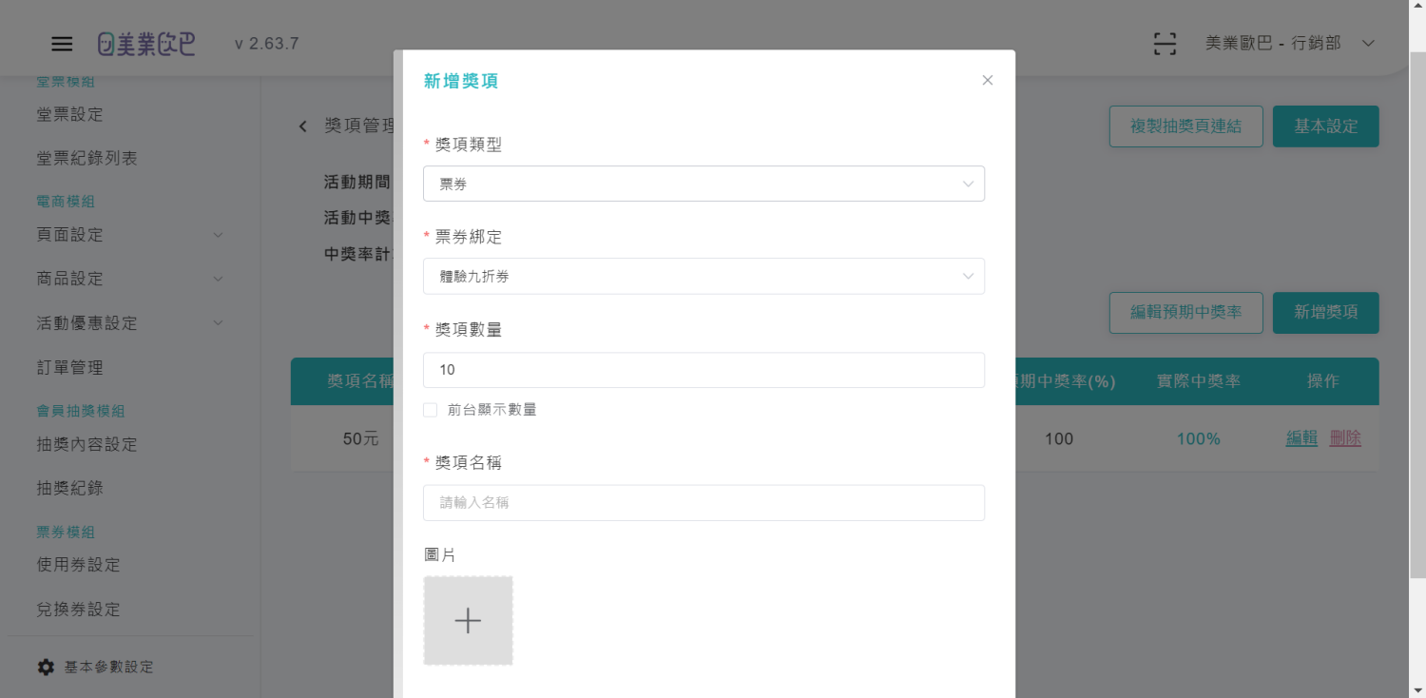Expand the 活動優惠設定 sidebar menu
The width and height of the screenshot is (1426, 698).
click(130, 323)
